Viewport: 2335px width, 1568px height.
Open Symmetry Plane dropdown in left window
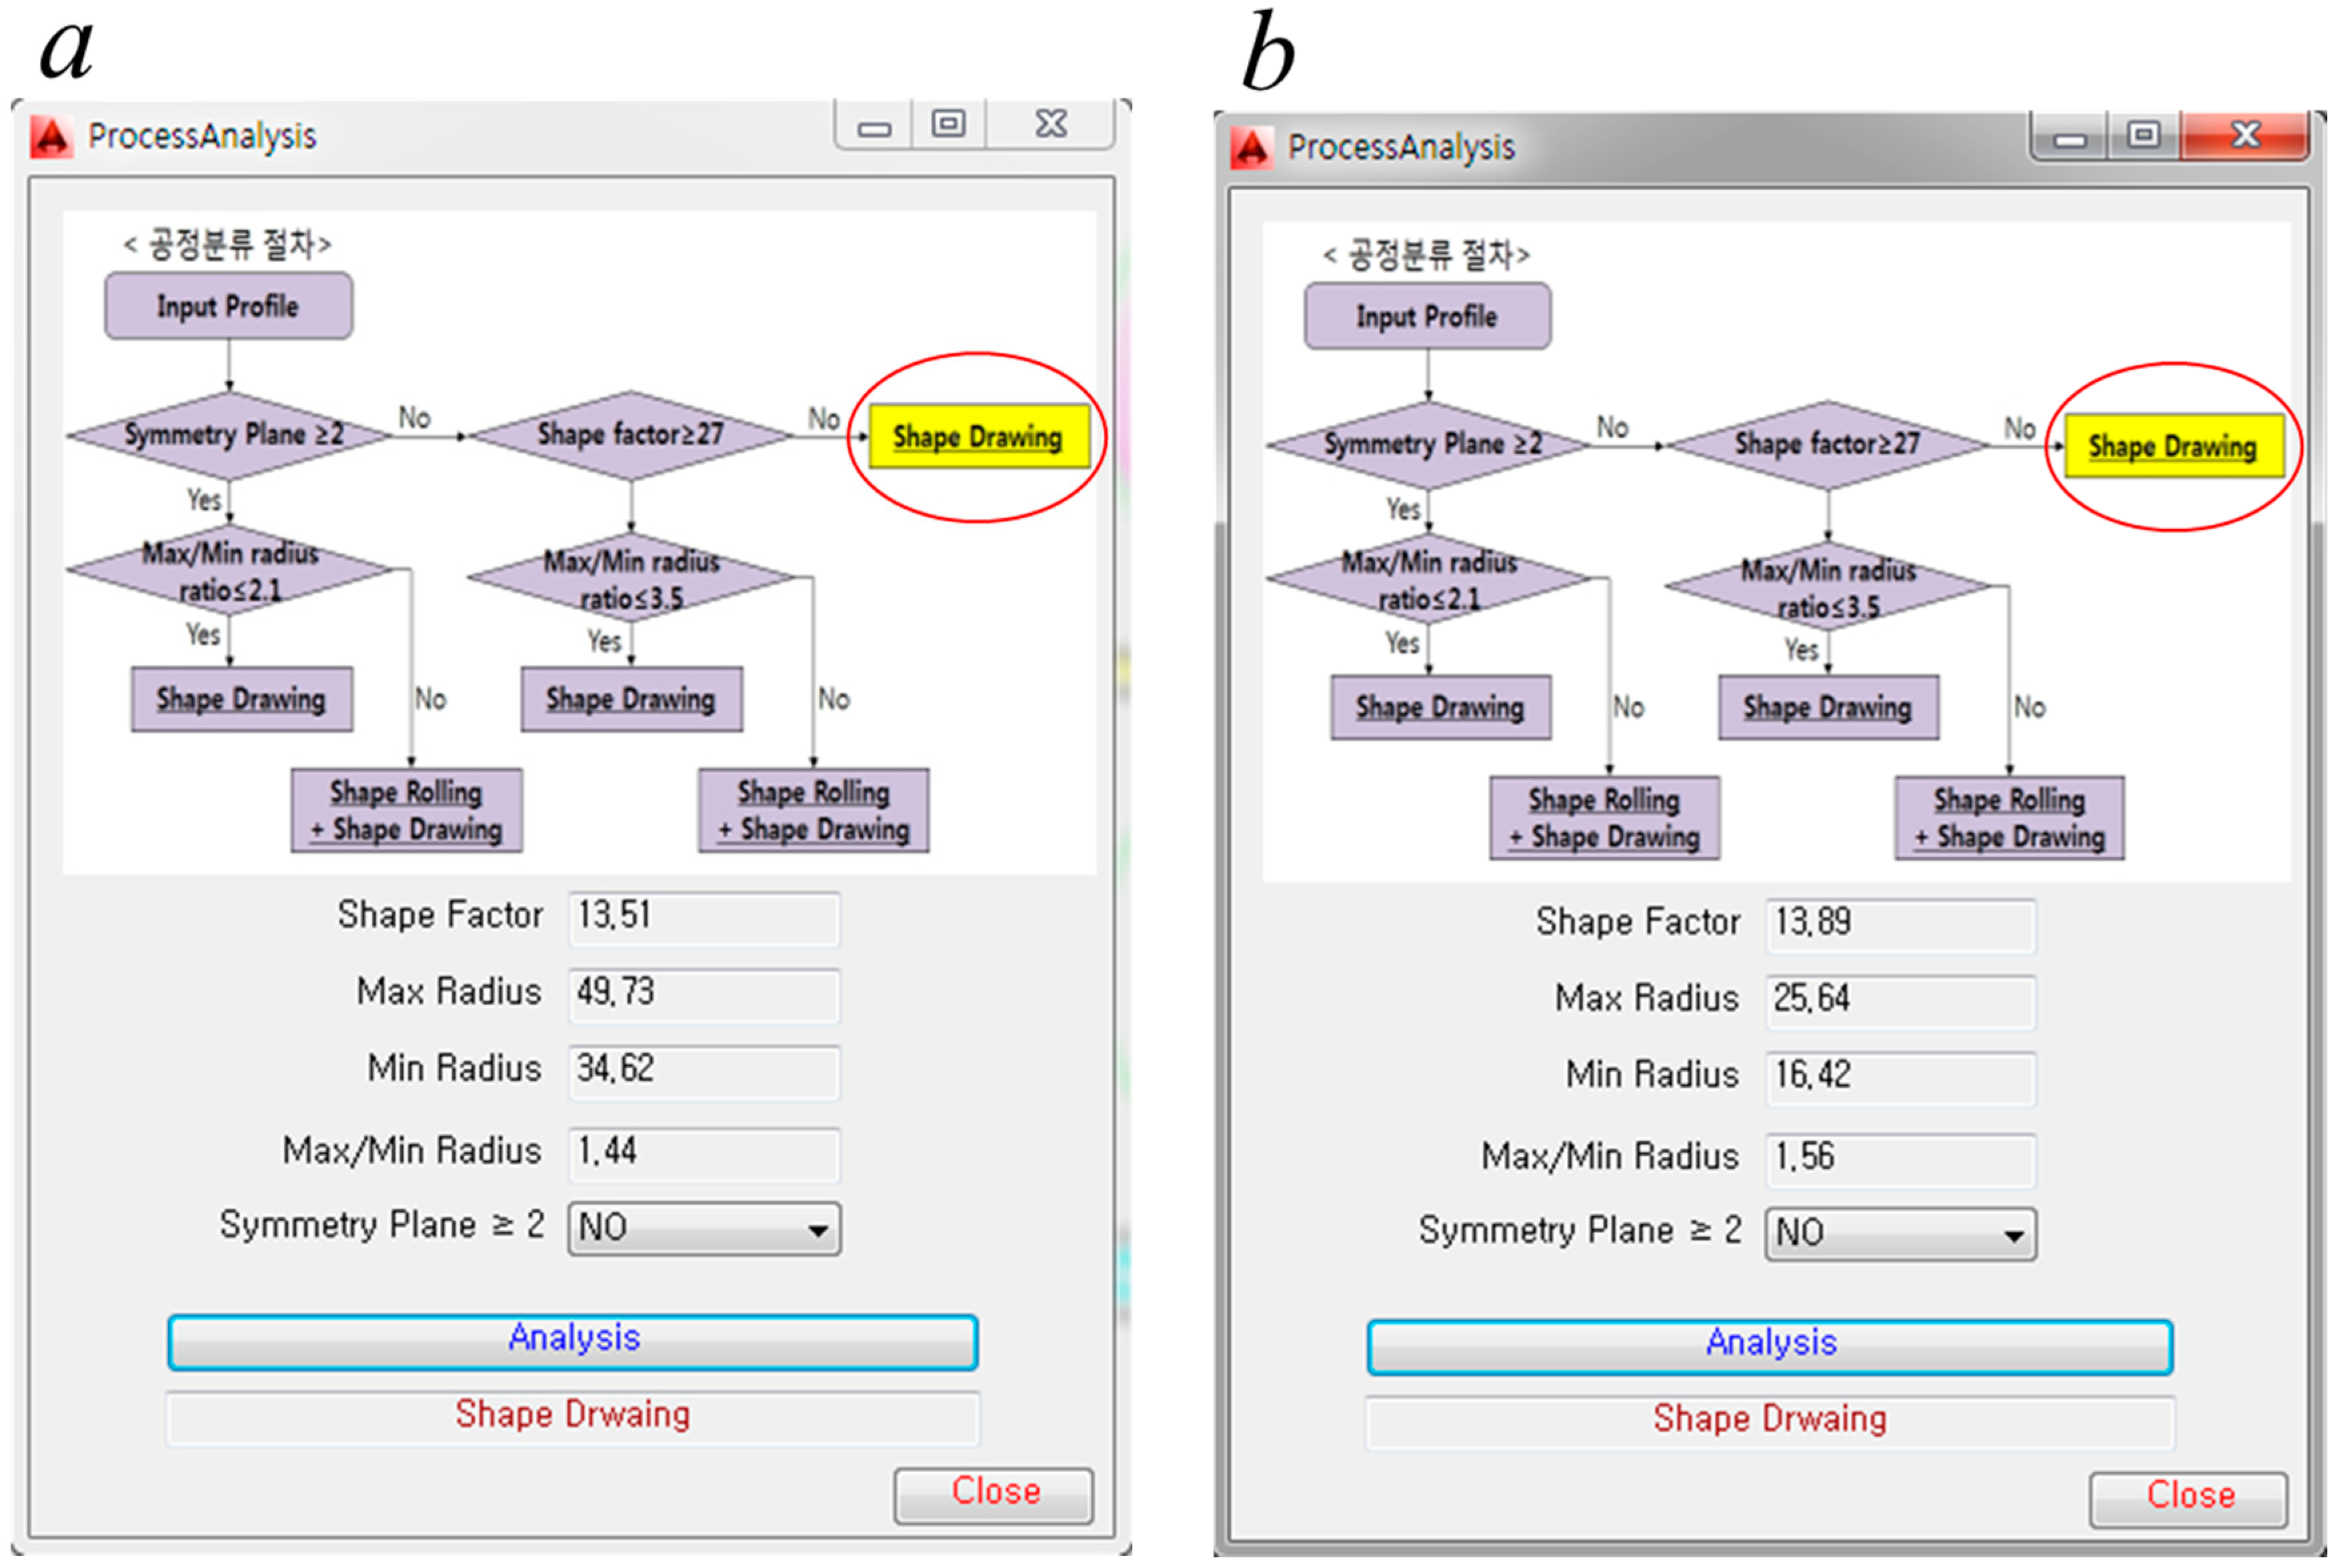tap(817, 1229)
